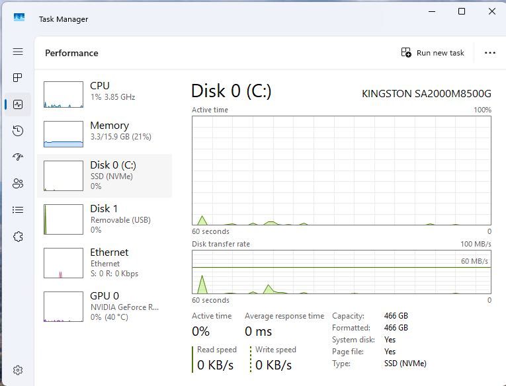The height and width of the screenshot is (386, 506).
Task: Open the Services page icon
Action: pos(18,237)
